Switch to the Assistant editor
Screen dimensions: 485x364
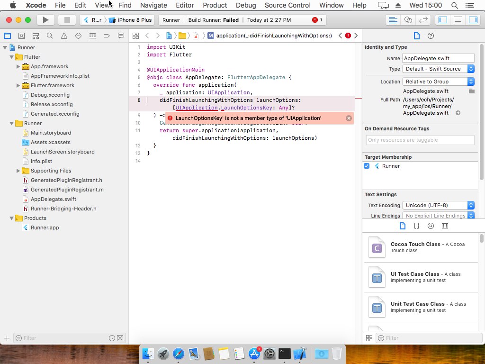point(408,20)
